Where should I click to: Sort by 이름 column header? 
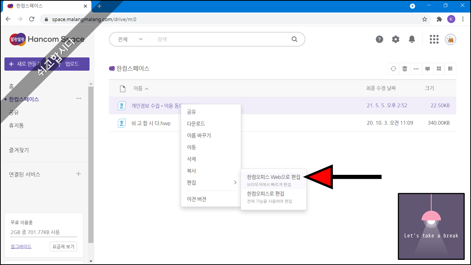click(x=141, y=88)
